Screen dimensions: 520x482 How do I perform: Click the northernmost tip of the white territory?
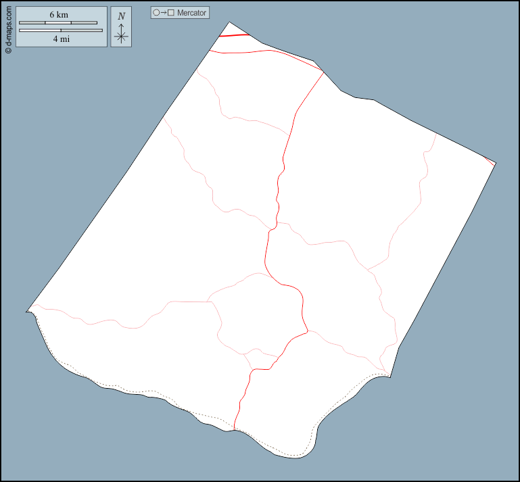click(229, 23)
